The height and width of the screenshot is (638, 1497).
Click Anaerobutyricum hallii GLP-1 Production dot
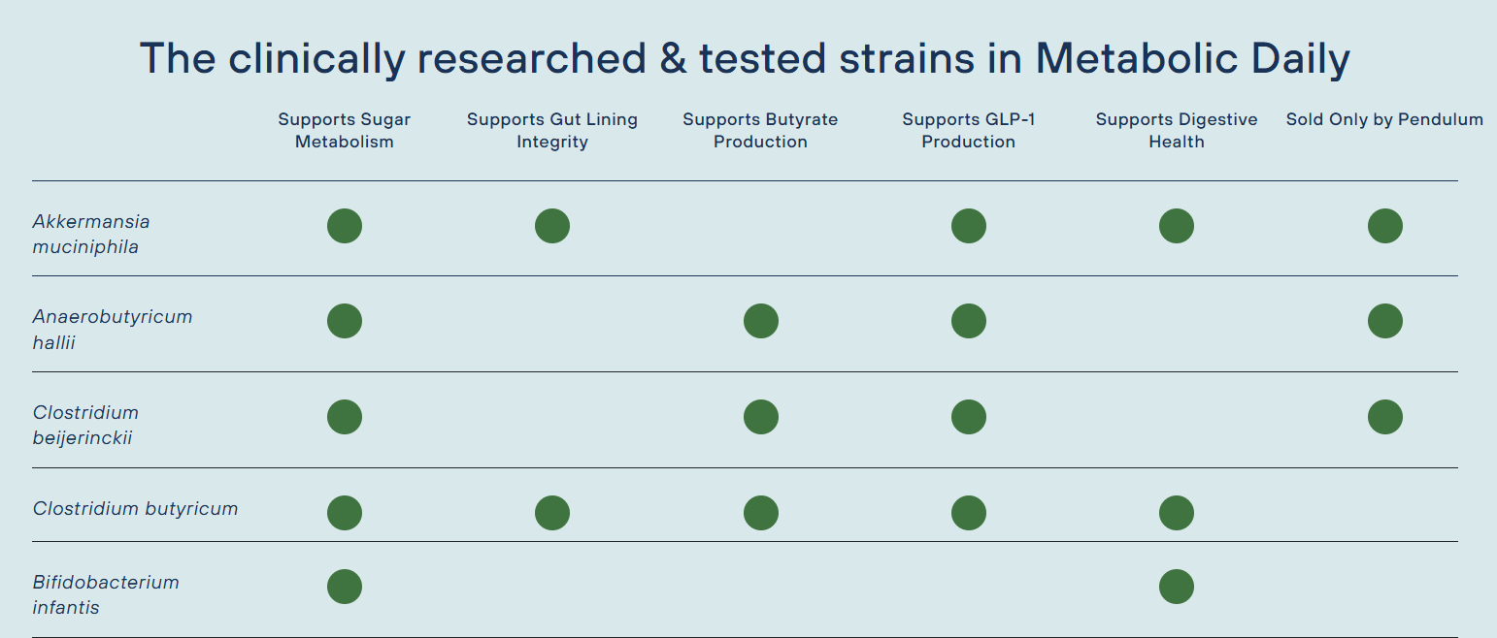pyautogui.click(x=968, y=321)
